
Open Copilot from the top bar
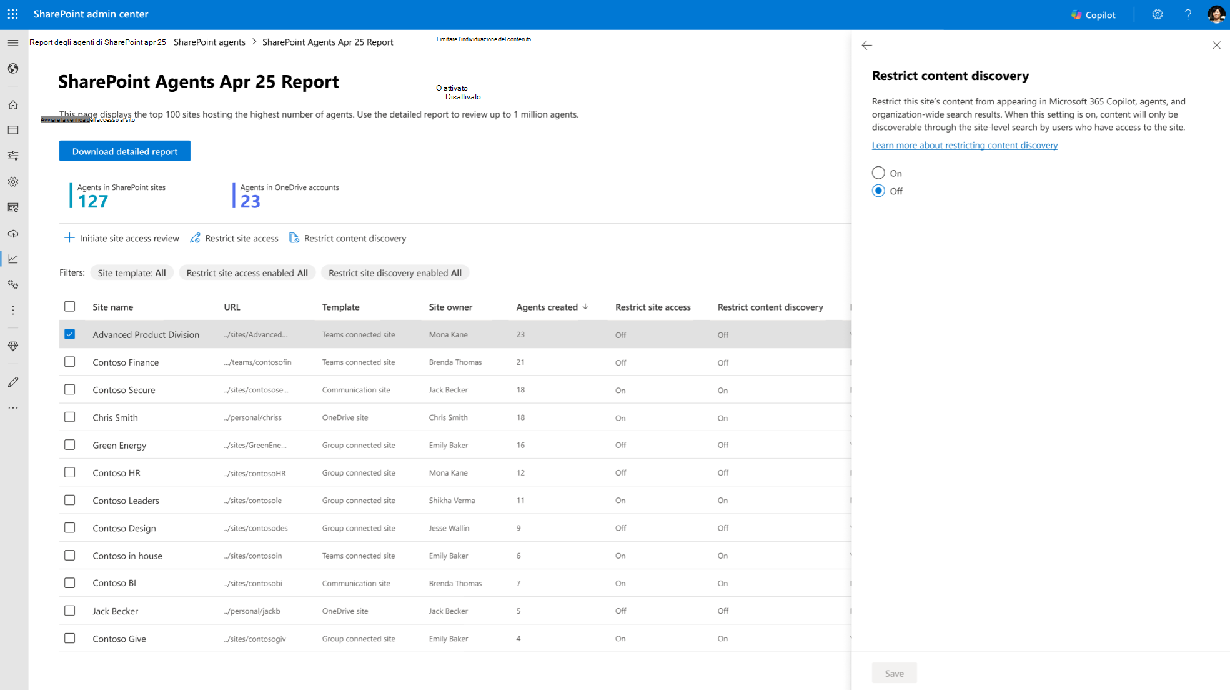click(1093, 14)
